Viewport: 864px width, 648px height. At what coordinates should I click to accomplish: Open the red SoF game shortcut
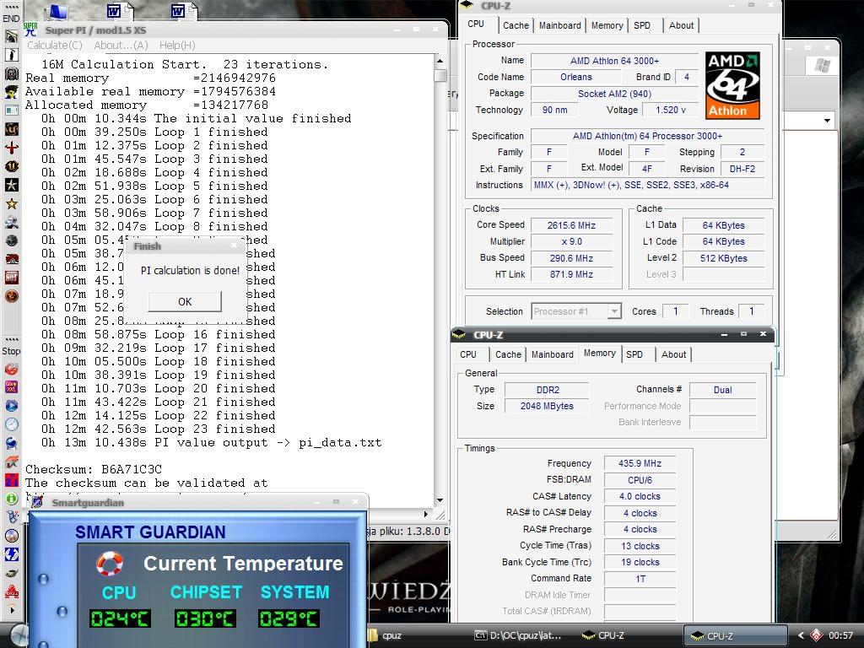(x=11, y=277)
